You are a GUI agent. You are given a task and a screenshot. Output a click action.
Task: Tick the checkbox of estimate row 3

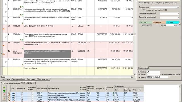click(x=6, y=21)
